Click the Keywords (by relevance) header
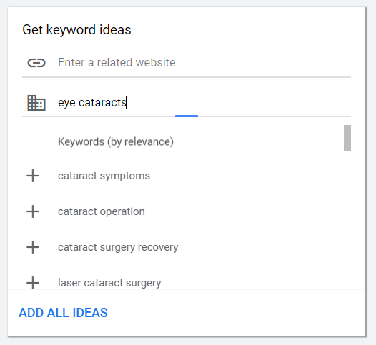 pyautogui.click(x=116, y=142)
